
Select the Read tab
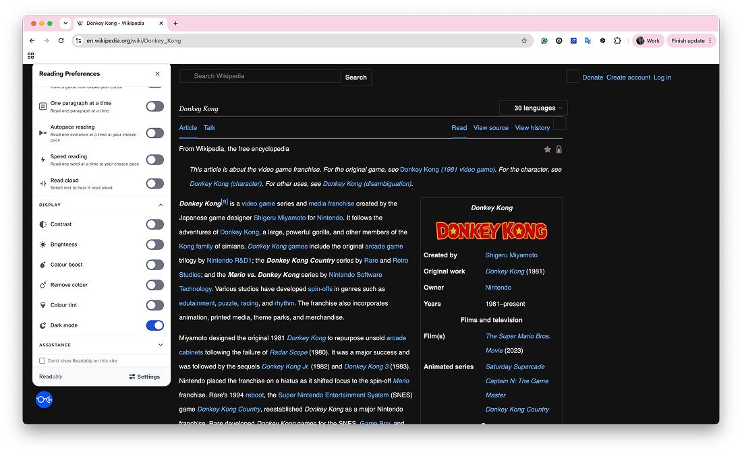coord(459,128)
